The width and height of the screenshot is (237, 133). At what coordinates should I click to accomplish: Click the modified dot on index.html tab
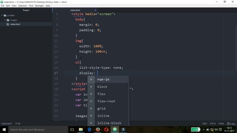point(96,10)
